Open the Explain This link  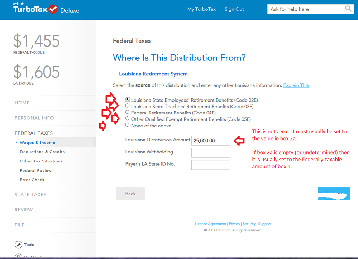tap(296, 85)
